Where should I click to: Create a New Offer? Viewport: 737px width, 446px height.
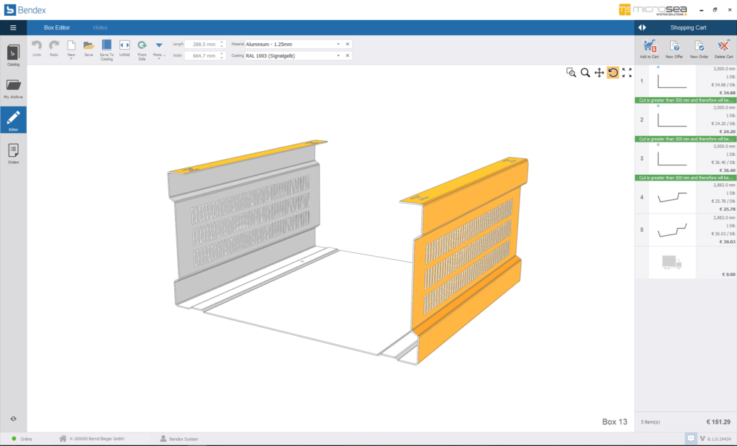[674, 47]
